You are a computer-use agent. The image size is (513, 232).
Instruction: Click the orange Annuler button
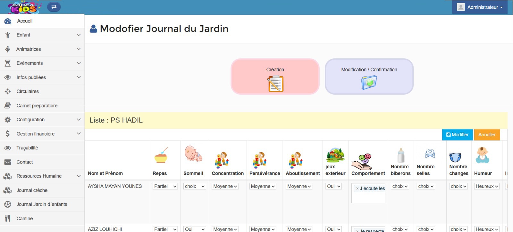click(487, 135)
